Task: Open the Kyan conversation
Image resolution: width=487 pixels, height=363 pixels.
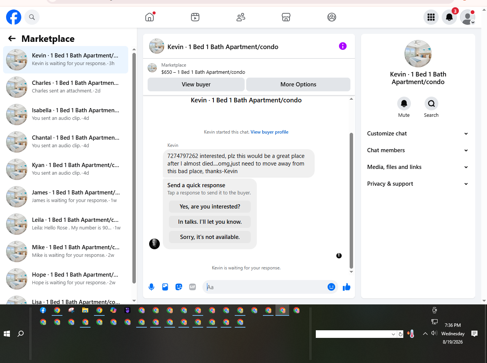Action: (x=66, y=169)
